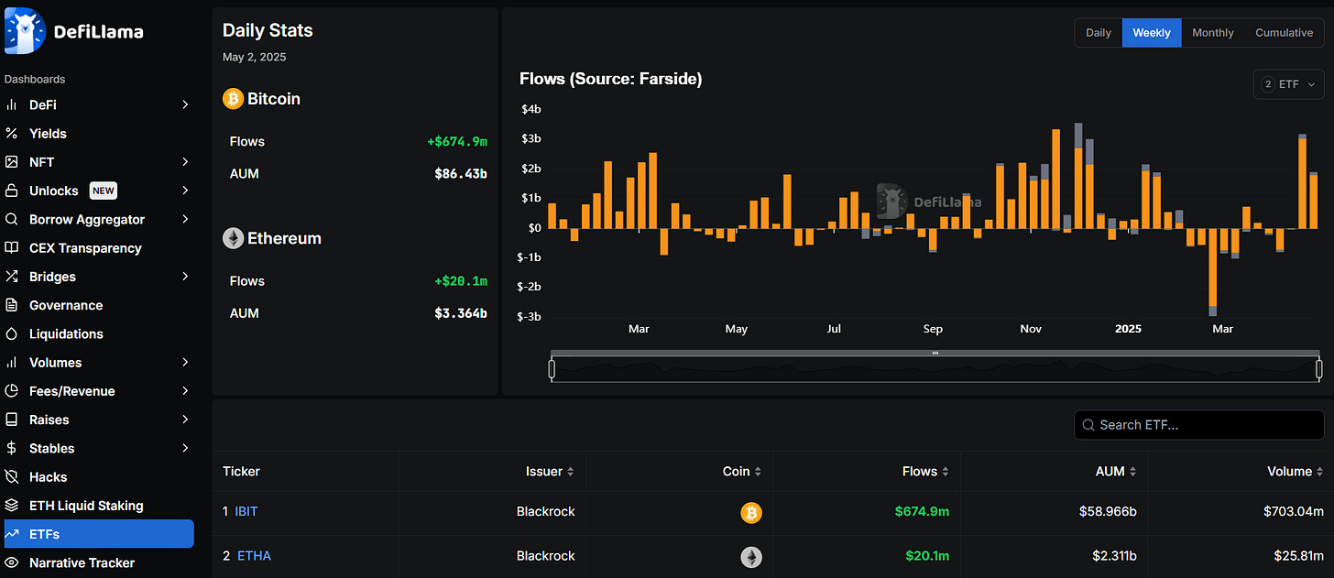The width and height of the screenshot is (1334, 578).
Task: Expand the Bridges menu chevron
Action: tap(185, 277)
